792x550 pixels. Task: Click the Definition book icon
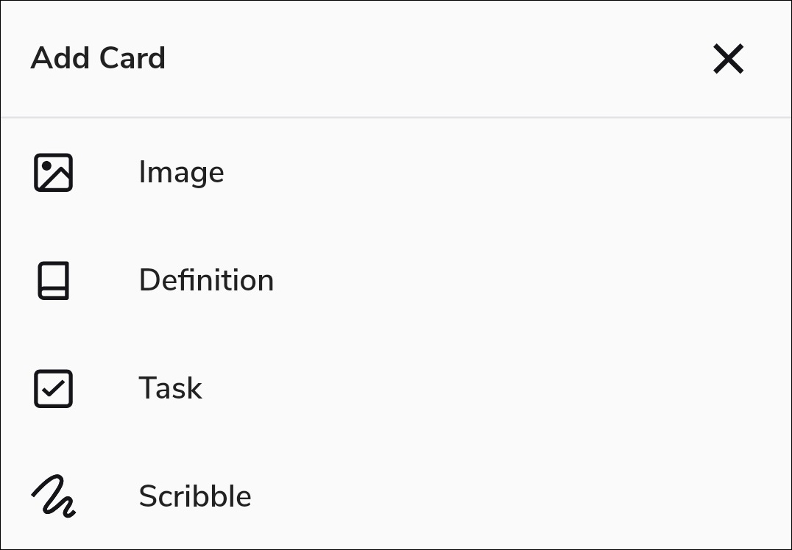pos(53,280)
